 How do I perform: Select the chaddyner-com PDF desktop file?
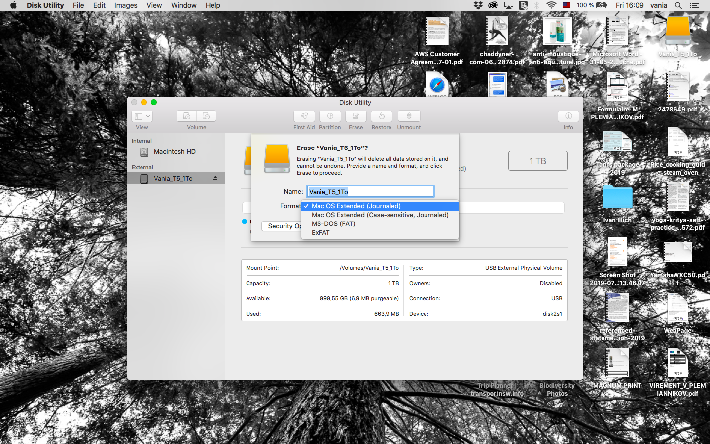497,32
